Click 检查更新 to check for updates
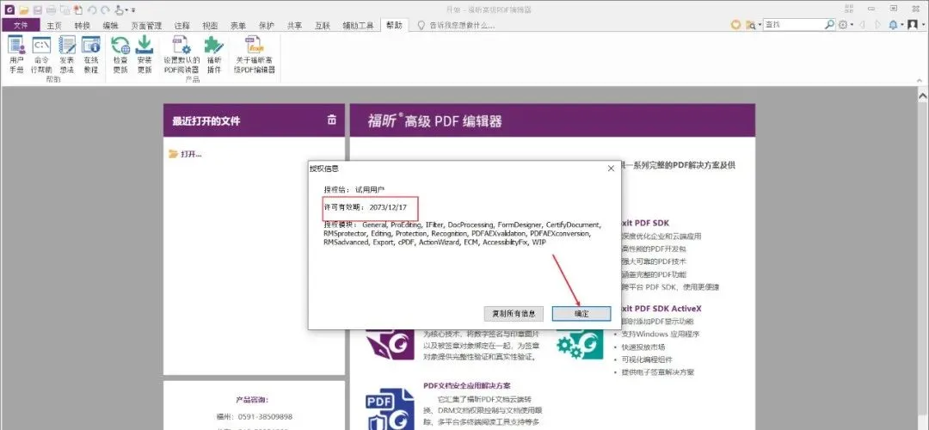The image size is (929, 430). pos(120,54)
